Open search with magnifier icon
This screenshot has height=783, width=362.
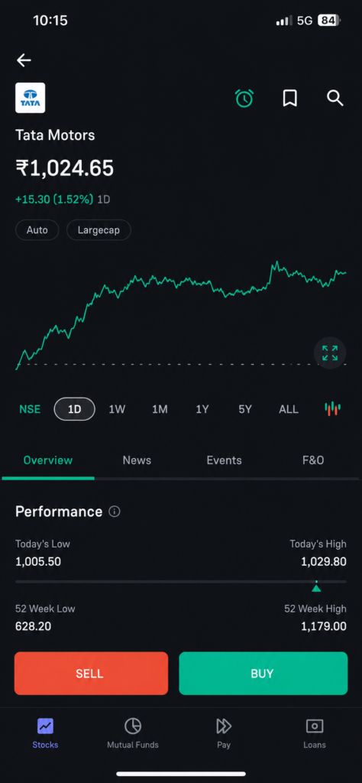pos(335,99)
